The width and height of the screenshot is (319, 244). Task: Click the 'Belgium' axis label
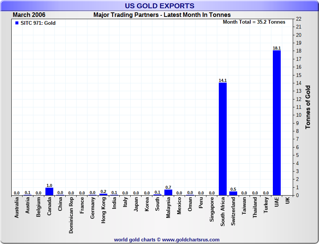pyautogui.click(x=38, y=207)
